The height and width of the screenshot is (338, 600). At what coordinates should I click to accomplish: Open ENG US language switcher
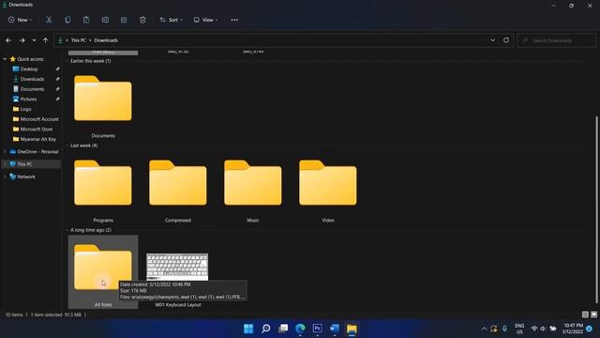click(x=519, y=329)
